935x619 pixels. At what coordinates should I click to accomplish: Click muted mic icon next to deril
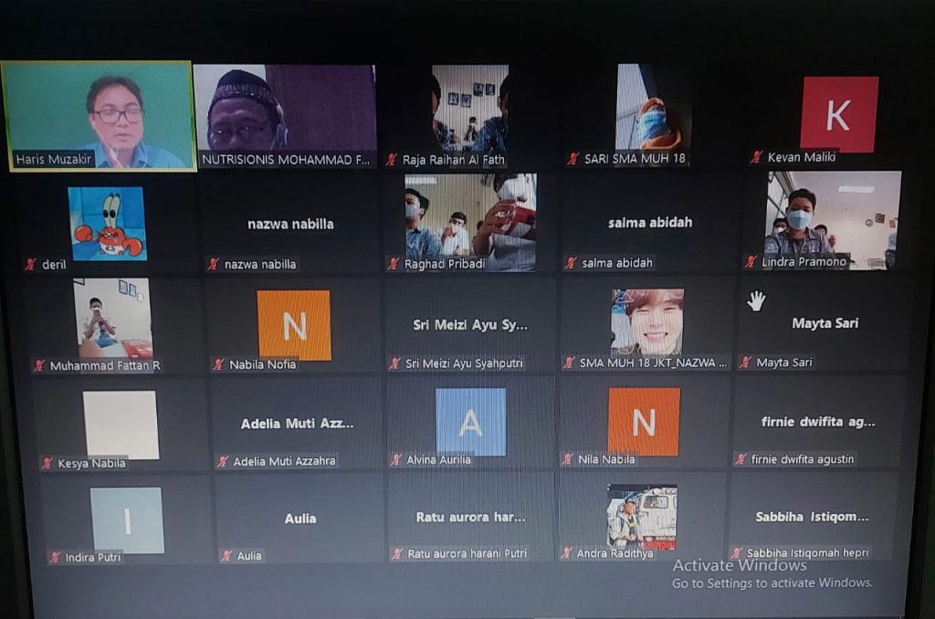30,265
